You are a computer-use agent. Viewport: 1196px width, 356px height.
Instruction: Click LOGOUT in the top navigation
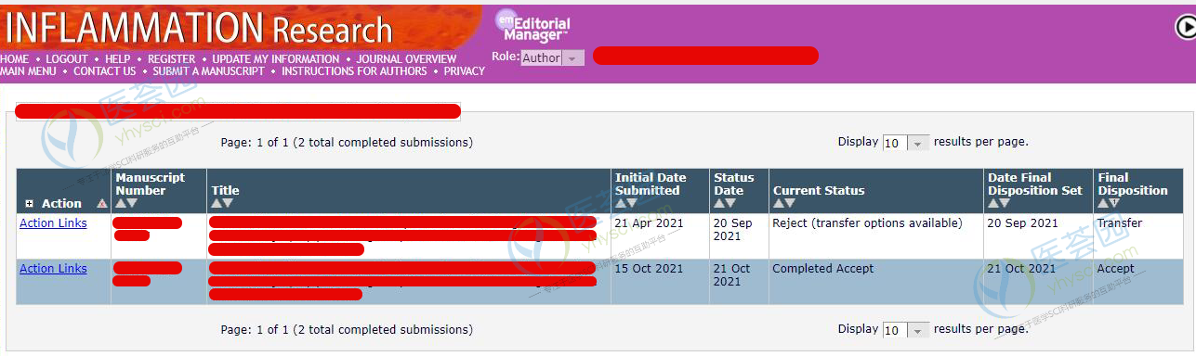(67, 59)
